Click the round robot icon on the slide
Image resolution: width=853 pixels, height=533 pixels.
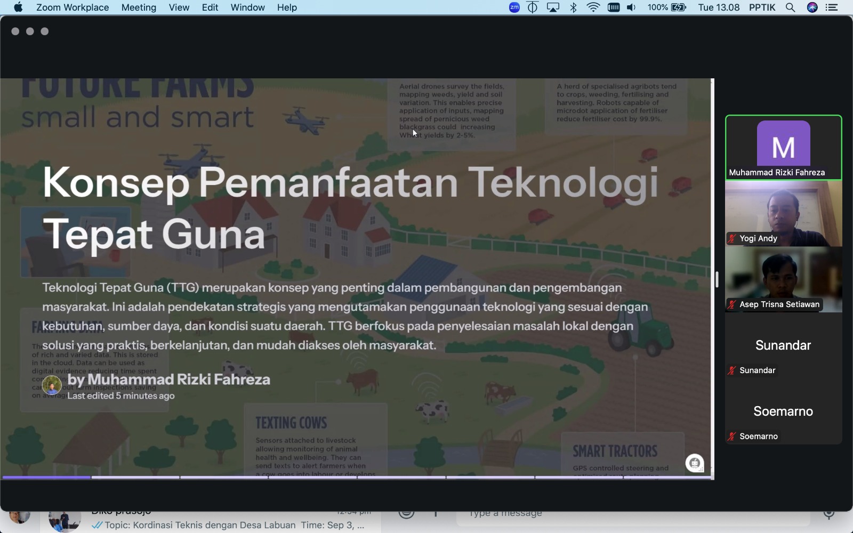point(695,463)
